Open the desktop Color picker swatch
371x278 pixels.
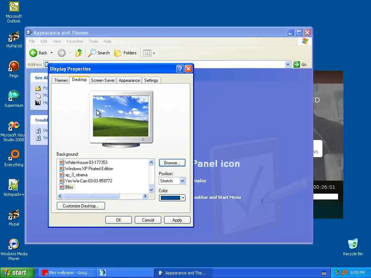point(172,198)
